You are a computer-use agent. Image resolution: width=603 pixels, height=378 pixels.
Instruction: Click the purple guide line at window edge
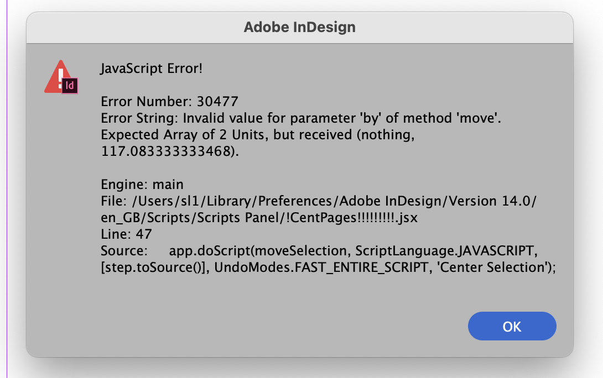click(x=7, y=189)
